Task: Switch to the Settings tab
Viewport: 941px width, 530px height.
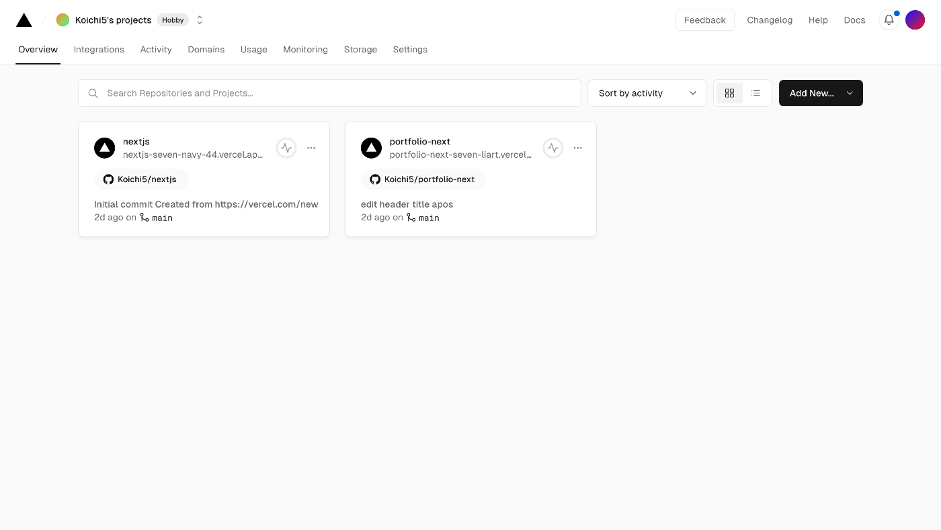Action: coord(410,50)
